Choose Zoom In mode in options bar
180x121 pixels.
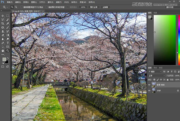12,7
